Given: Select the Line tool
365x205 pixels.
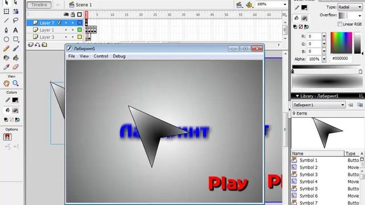Looking at the screenshot, I should click(x=6, y=20).
